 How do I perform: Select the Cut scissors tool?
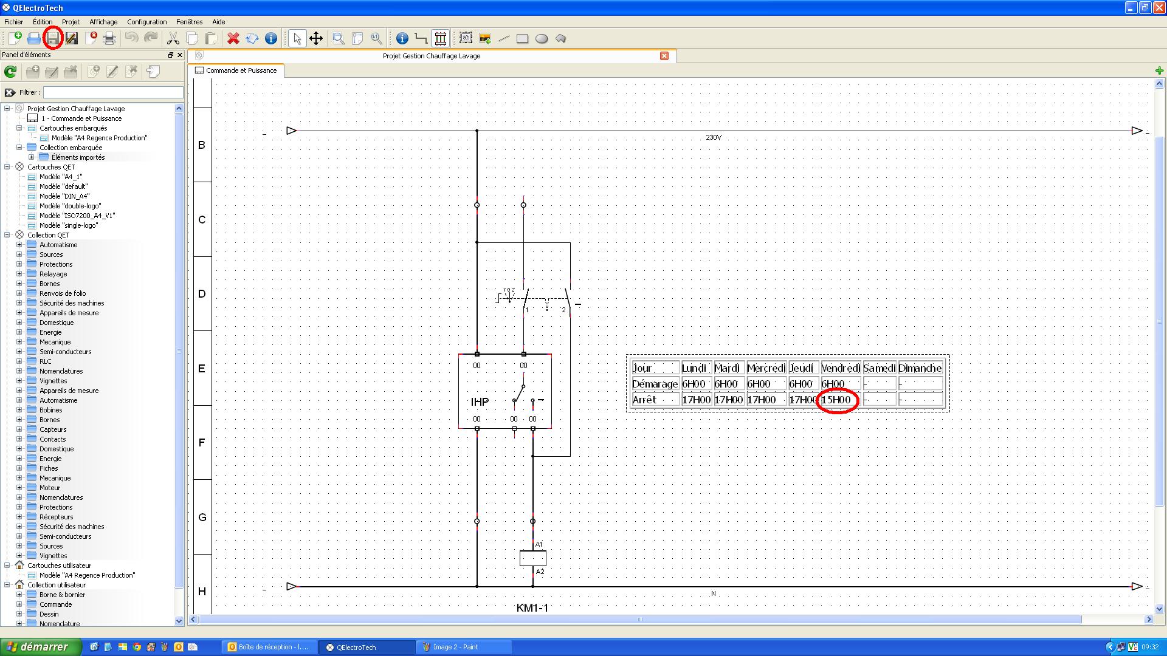coord(173,38)
